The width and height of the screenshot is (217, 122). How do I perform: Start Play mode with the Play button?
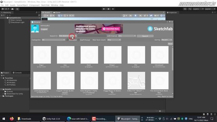coord(104,9)
